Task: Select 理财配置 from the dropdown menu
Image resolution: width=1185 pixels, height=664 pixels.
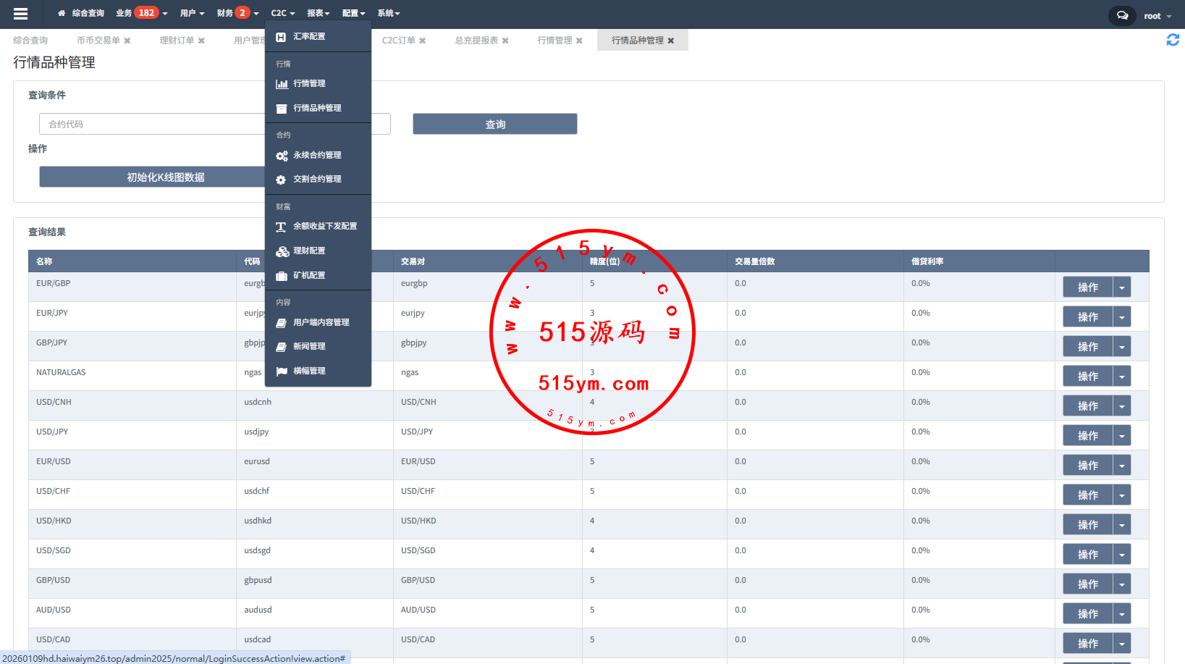Action: pos(309,251)
